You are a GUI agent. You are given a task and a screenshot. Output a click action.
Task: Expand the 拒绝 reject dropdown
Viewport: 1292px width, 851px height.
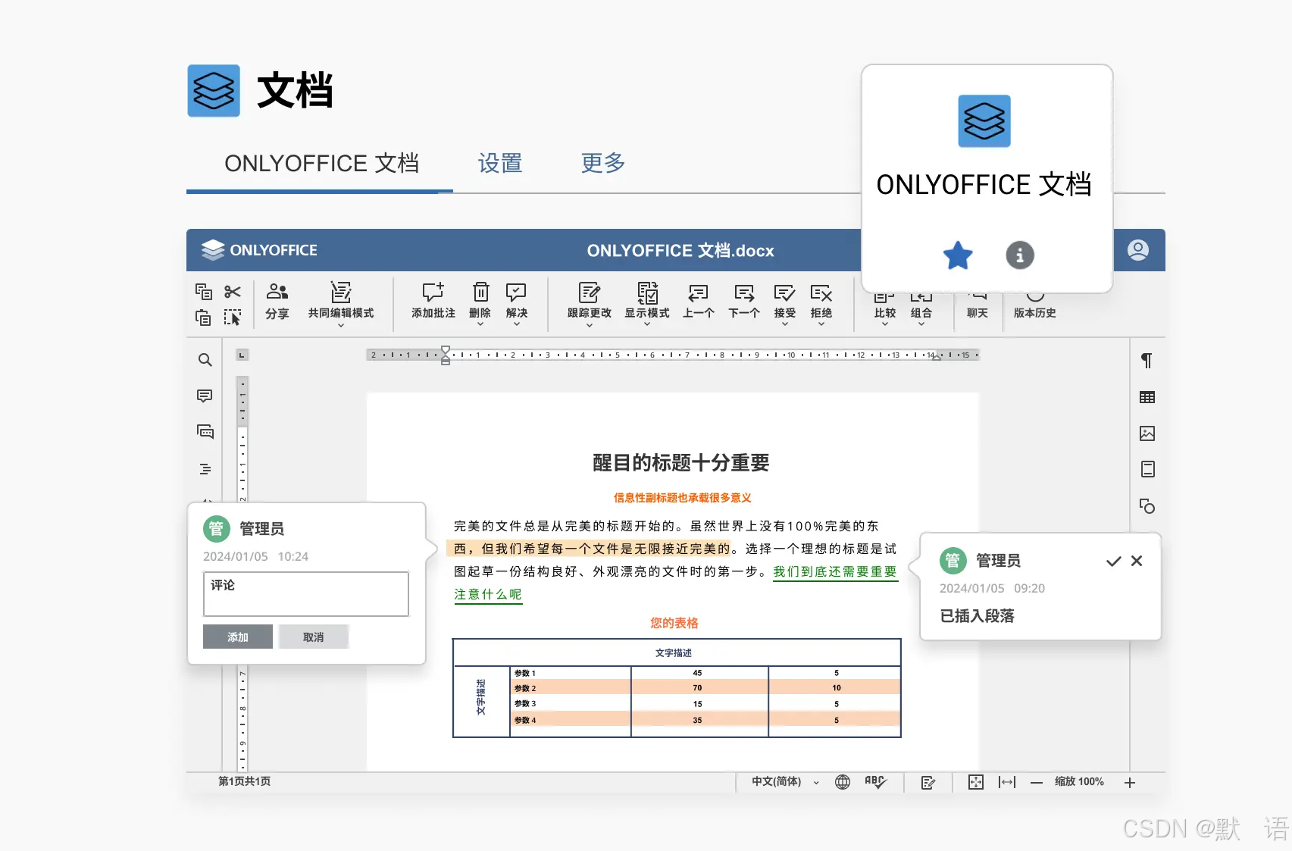coord(821,325)
